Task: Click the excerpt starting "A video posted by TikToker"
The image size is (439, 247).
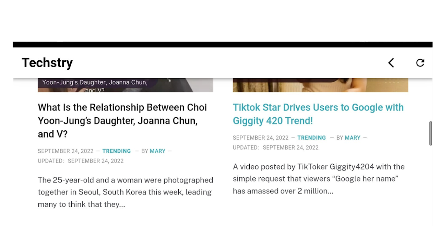Action: [x=319, y=179]
